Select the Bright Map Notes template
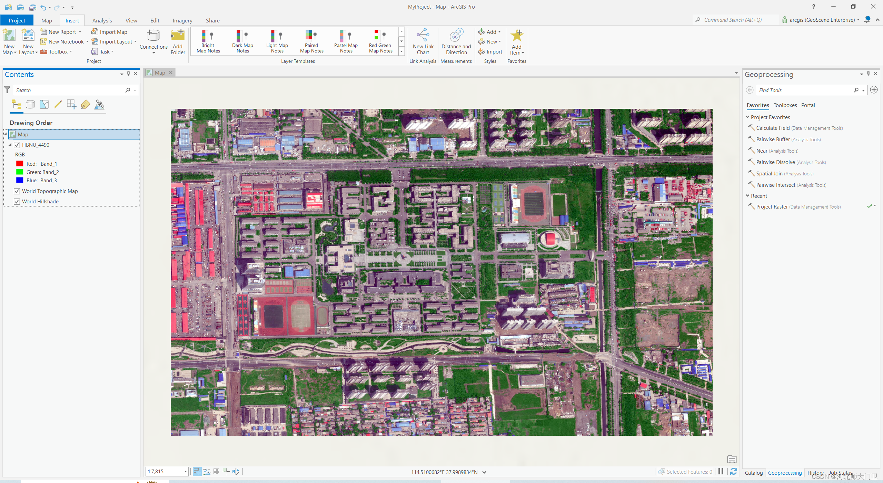 (208, 41)
